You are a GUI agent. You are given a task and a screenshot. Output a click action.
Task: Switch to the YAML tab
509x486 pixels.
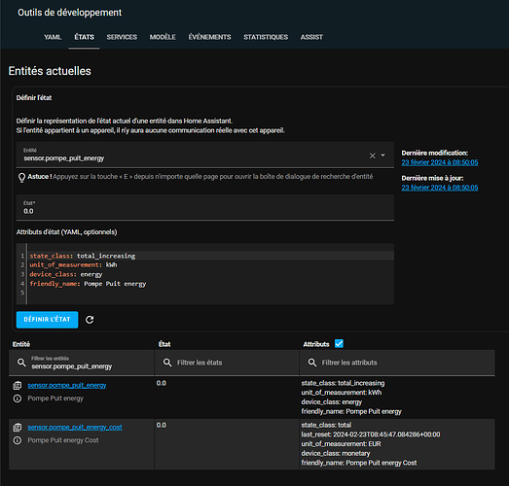click(x=53, y=37)
